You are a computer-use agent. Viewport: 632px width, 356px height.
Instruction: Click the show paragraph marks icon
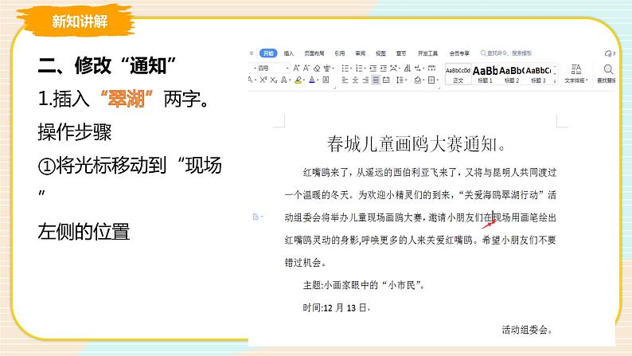tap(418, 68)
